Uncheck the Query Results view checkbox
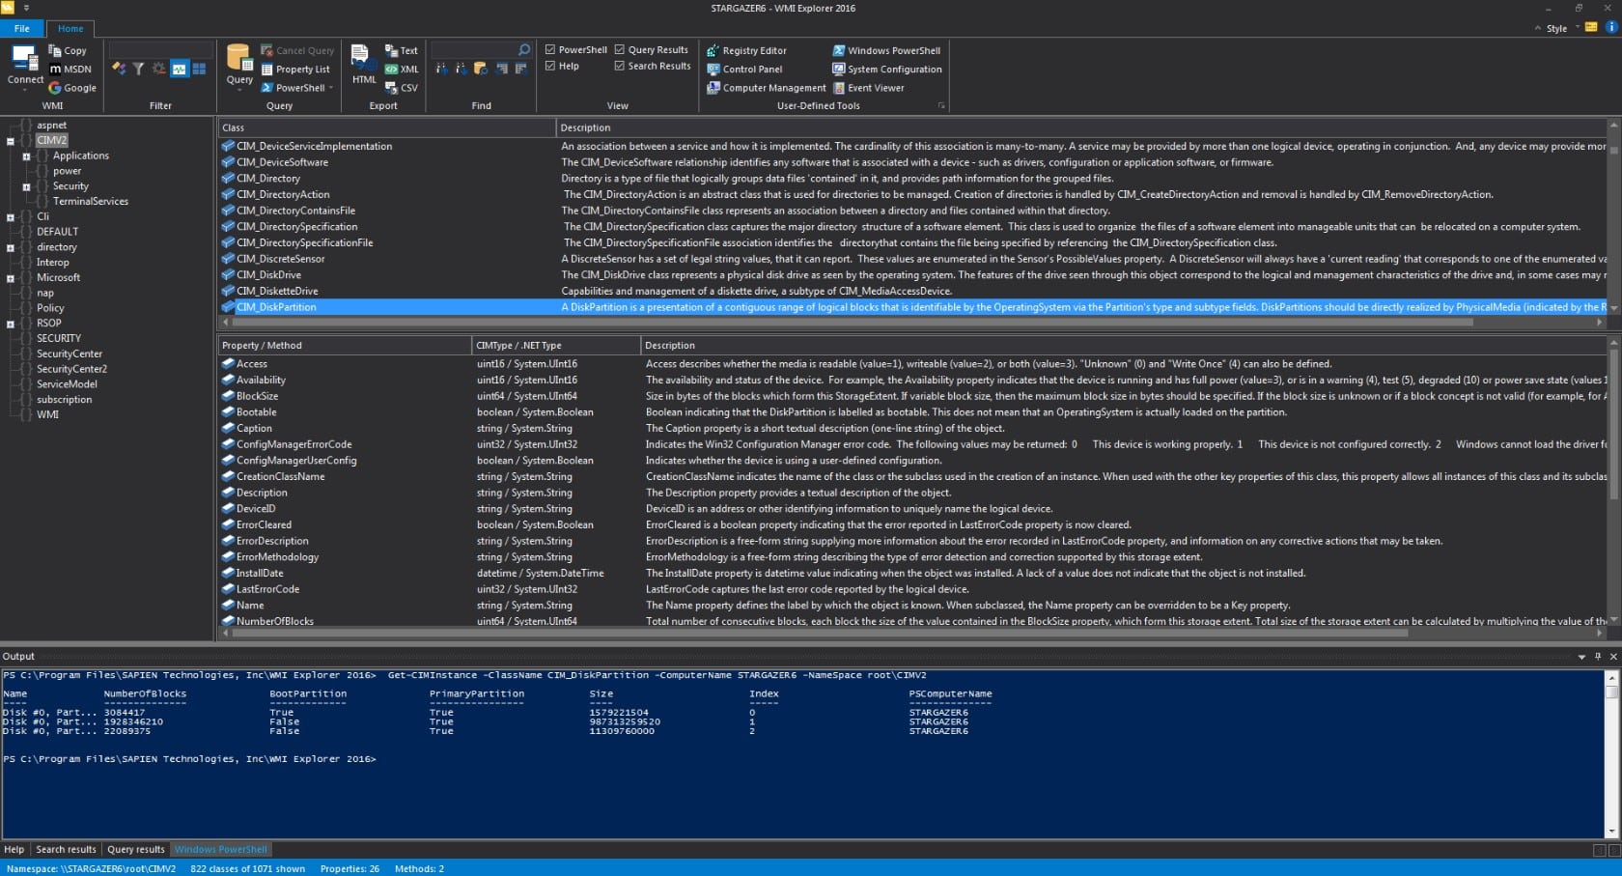 (620, 49)
